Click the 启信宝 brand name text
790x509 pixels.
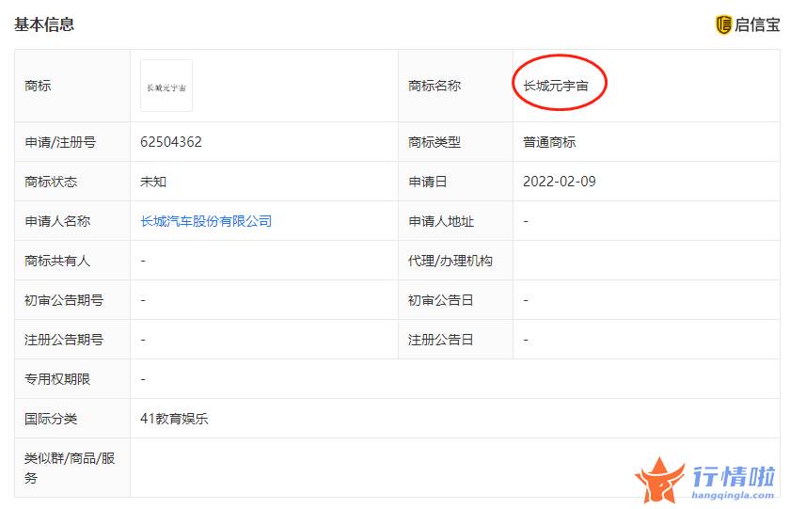pyautogui.click(x=757, y=24)
